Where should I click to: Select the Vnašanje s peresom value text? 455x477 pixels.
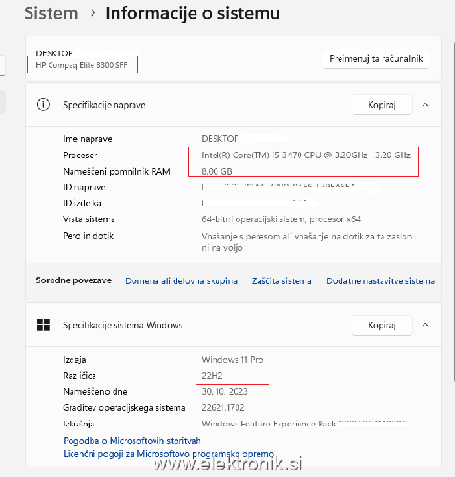tap(307, 242)
